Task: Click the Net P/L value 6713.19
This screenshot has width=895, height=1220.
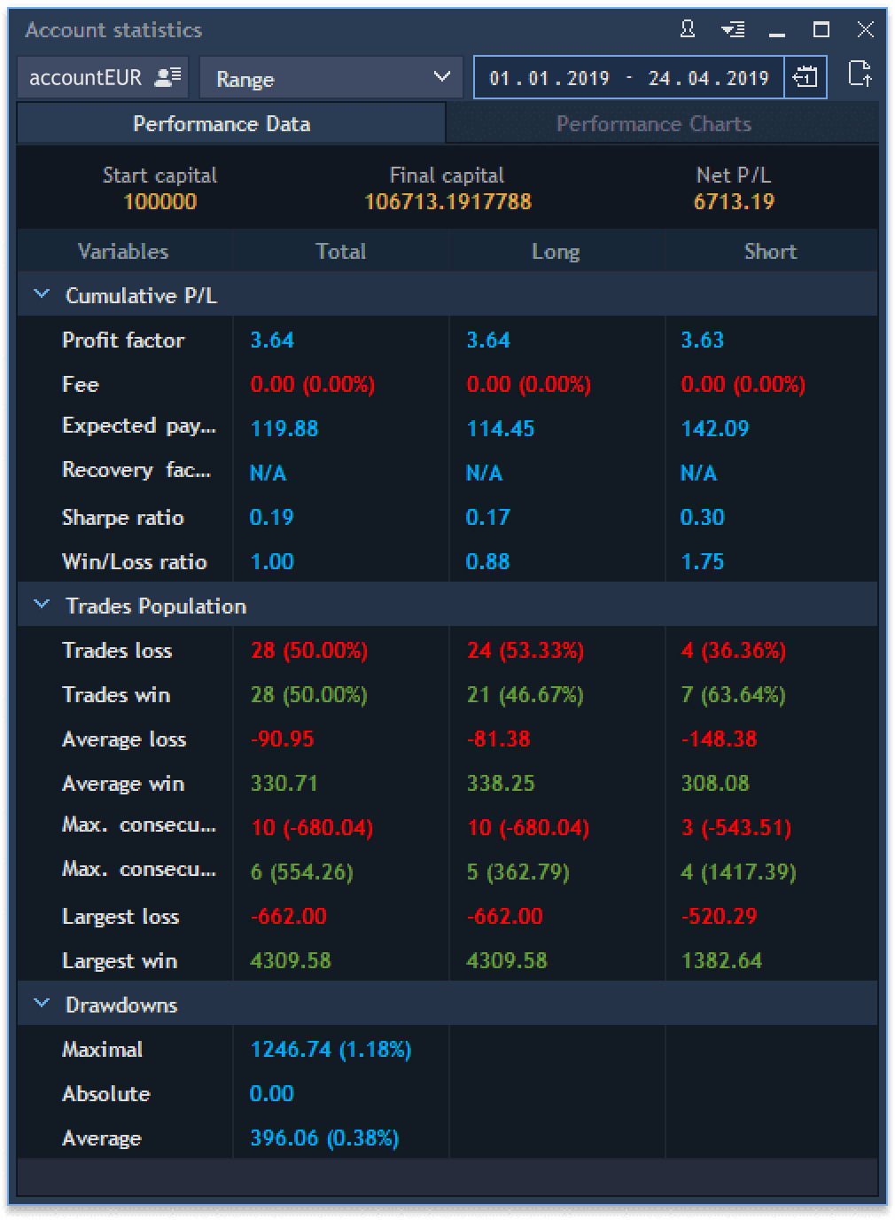Action: click(732, 201)
